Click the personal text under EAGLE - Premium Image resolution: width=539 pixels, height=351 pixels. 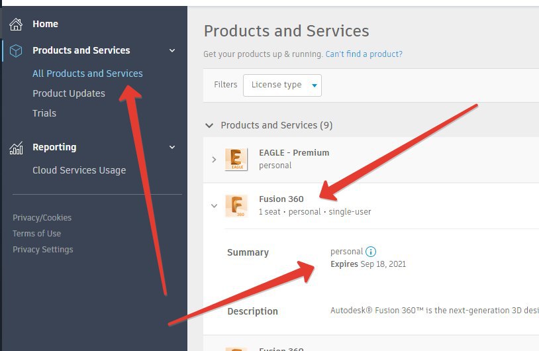pyautogui.click(x=275, y=166)
